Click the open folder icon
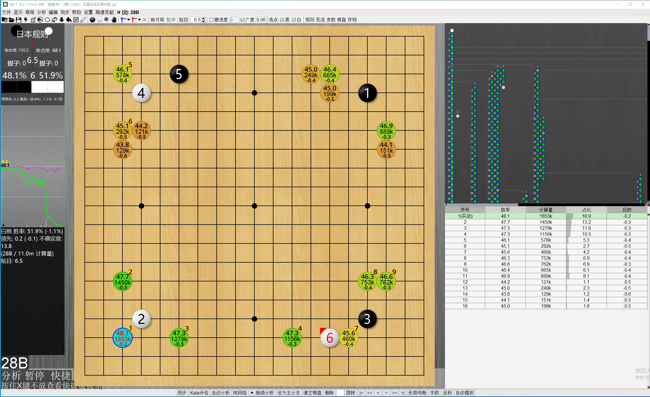Image resolution: width=650 pixels, height=397 pixels. (x=11, y=20)
